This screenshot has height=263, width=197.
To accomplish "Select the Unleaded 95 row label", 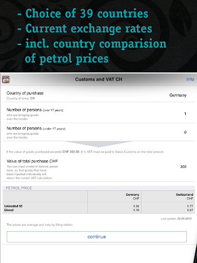I will (x=13, y=206).
